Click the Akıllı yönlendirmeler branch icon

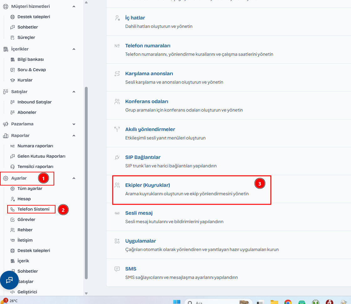[117, 129]
